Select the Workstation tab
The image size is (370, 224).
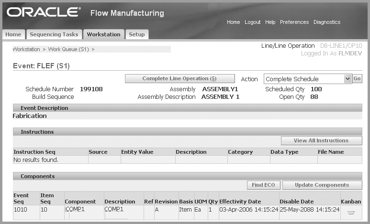pos(103,34)
